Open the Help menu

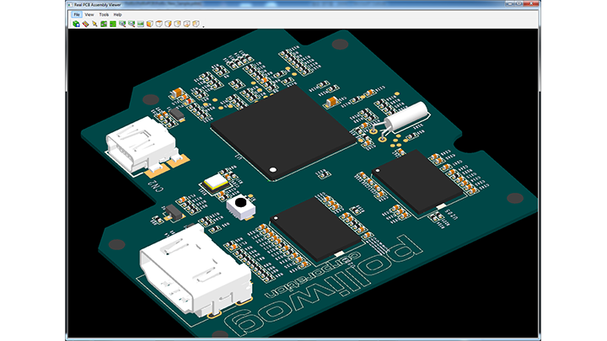point(118,14)
